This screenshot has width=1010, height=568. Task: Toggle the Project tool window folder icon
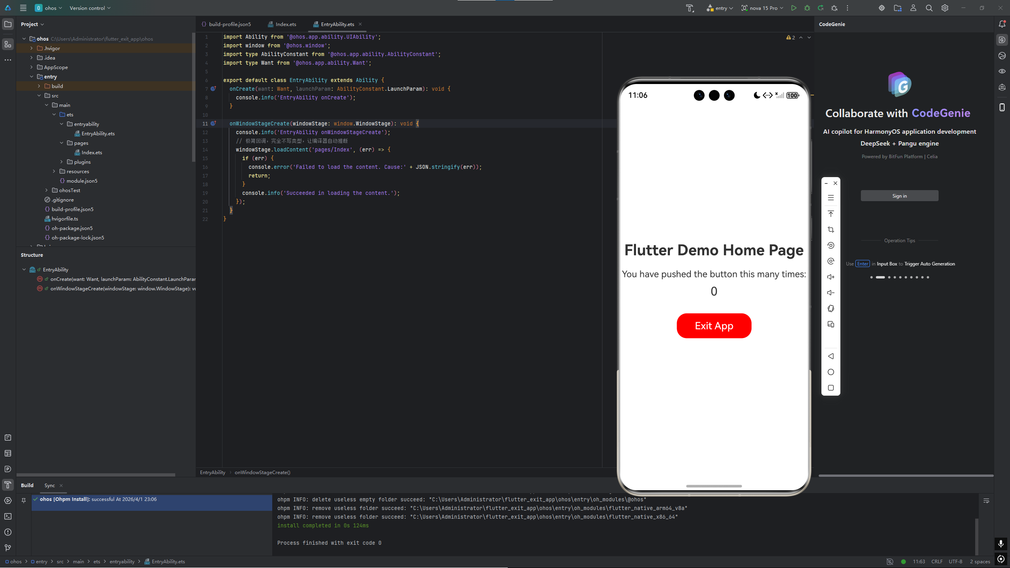coord(8,24)
